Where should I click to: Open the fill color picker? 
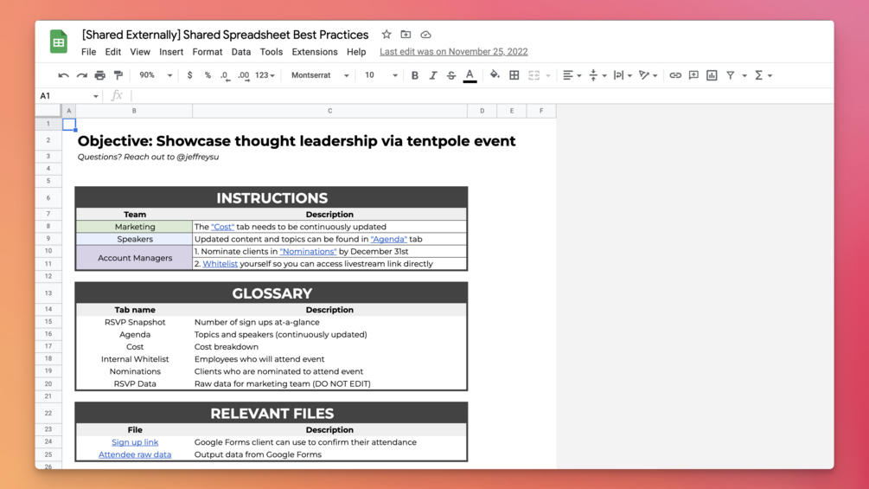click(x=495, y=74)
